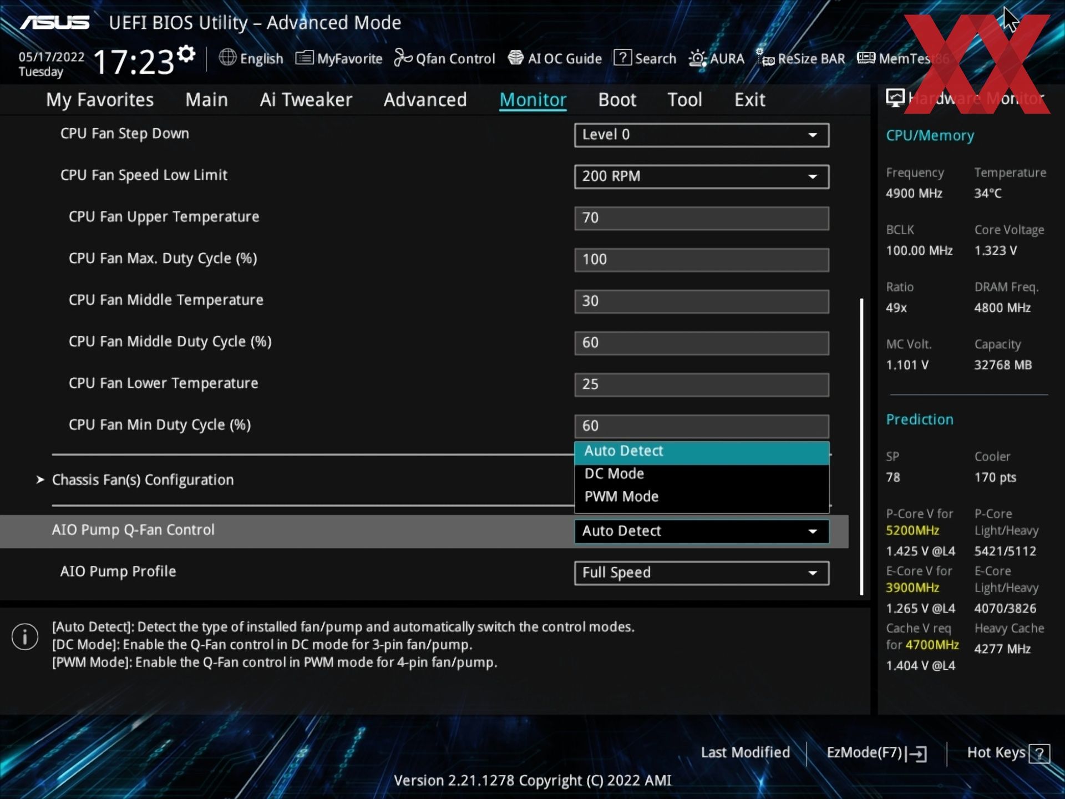
Task: Click the Search question-mark icon
Action: 622,57
